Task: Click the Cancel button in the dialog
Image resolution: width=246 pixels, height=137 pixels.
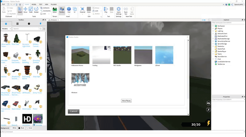Action: 73,111
